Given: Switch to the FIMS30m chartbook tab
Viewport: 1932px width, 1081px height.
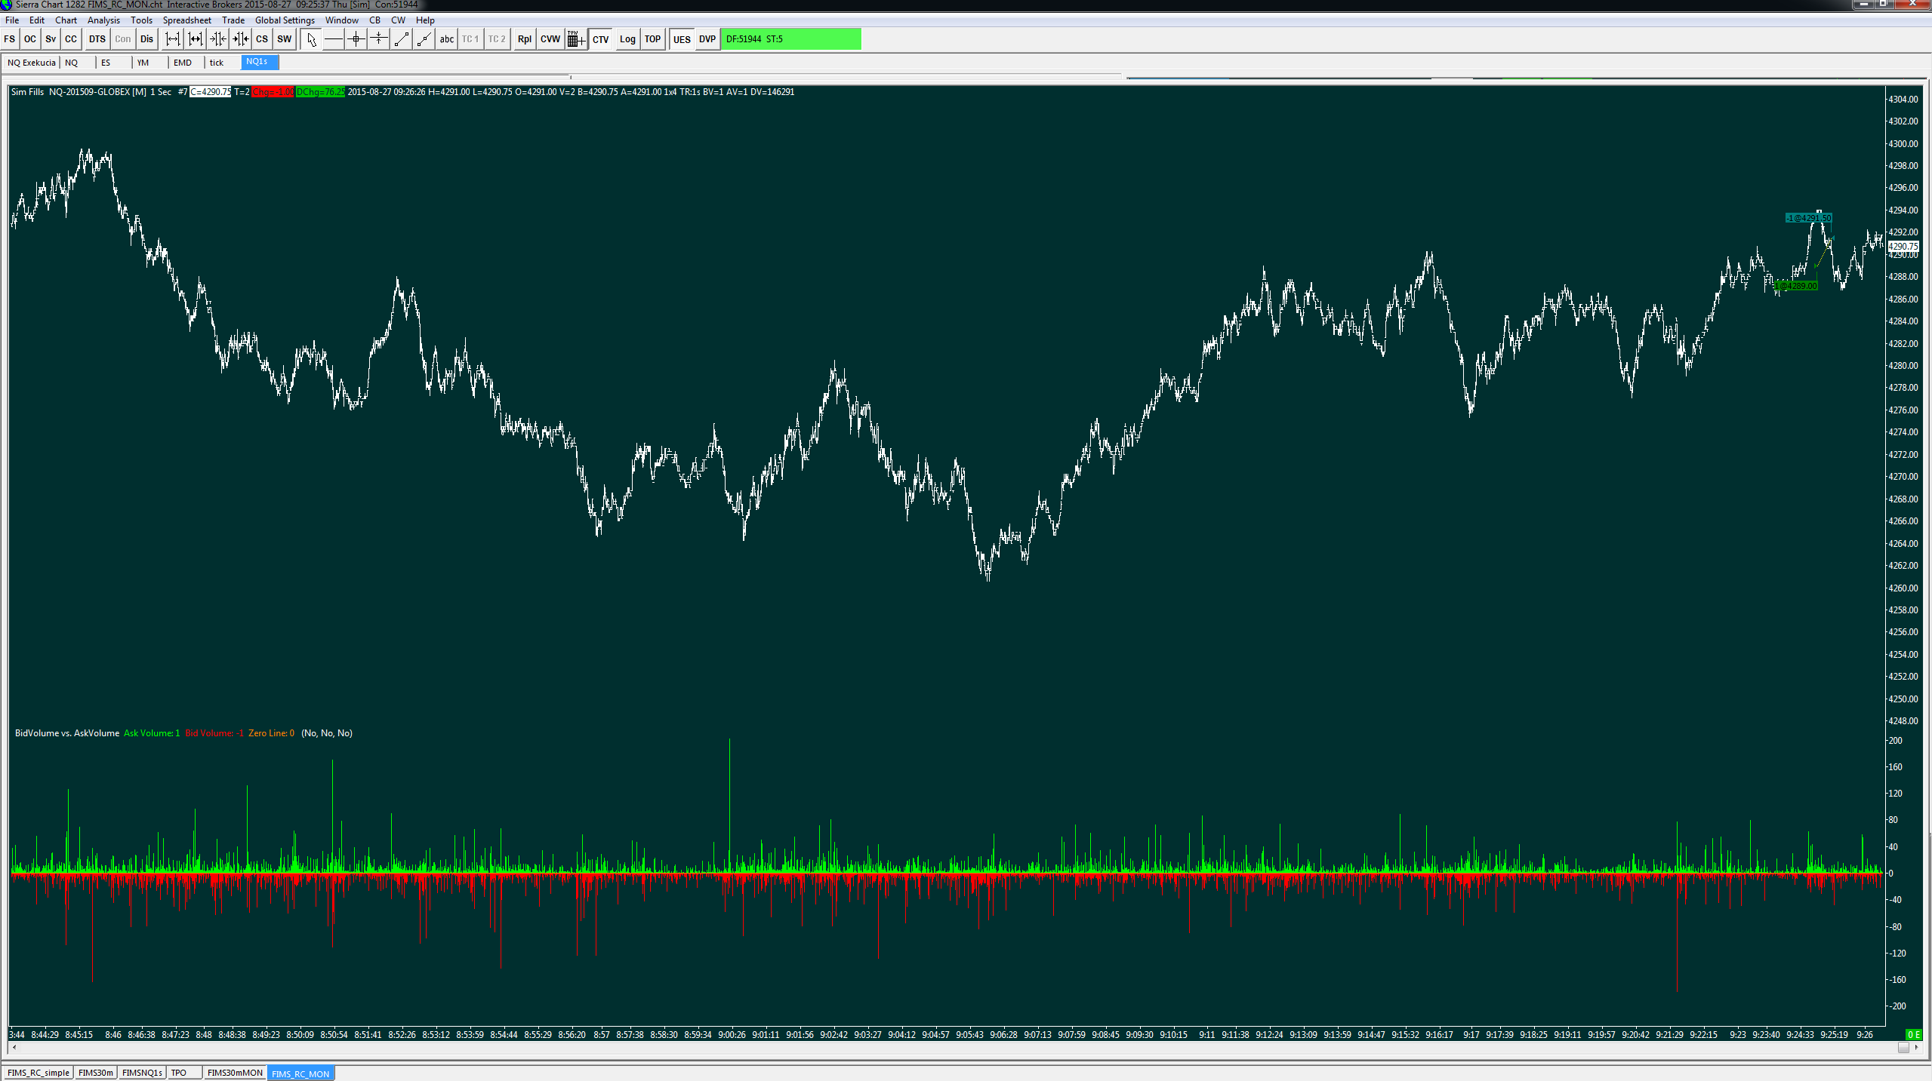Looking at the screenshot, I should (95, 1073).
